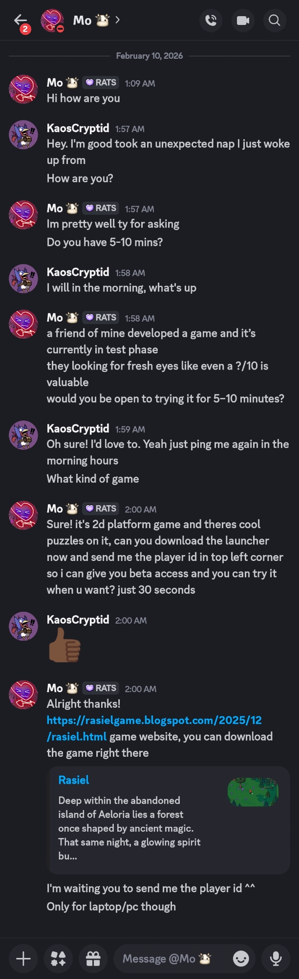Open the apps launcher icon
Screen dimensions: 299x979
pyautogui.click(x=58, y=958)
